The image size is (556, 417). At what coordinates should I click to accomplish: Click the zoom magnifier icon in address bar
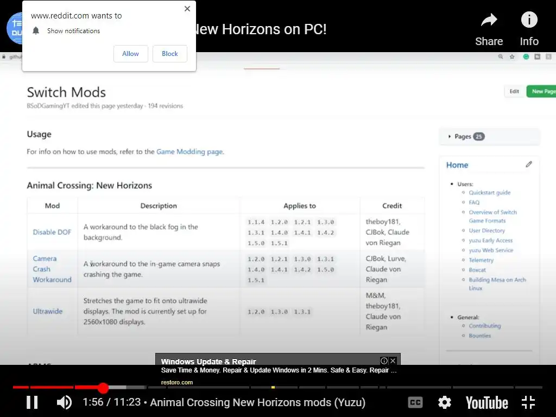[x=500, y=56]
